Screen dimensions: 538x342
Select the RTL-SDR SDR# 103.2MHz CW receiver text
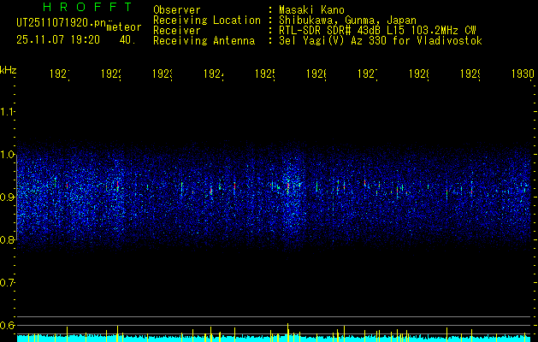377,31
